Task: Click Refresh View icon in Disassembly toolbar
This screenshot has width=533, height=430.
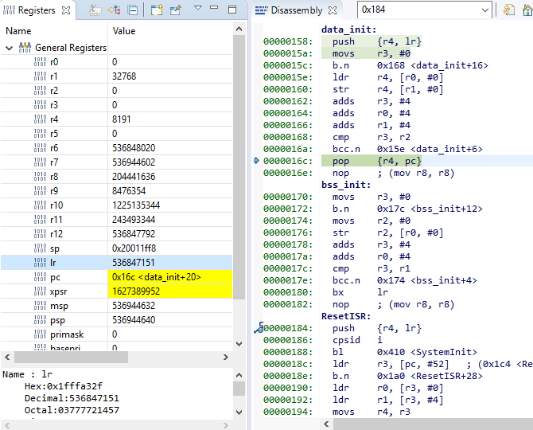Action: coord(509,10)
